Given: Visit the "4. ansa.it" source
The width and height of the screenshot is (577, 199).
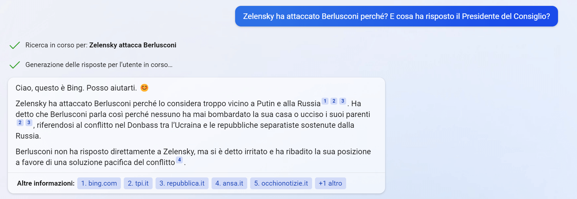Looking at the screenshot, I should [229, 183].
